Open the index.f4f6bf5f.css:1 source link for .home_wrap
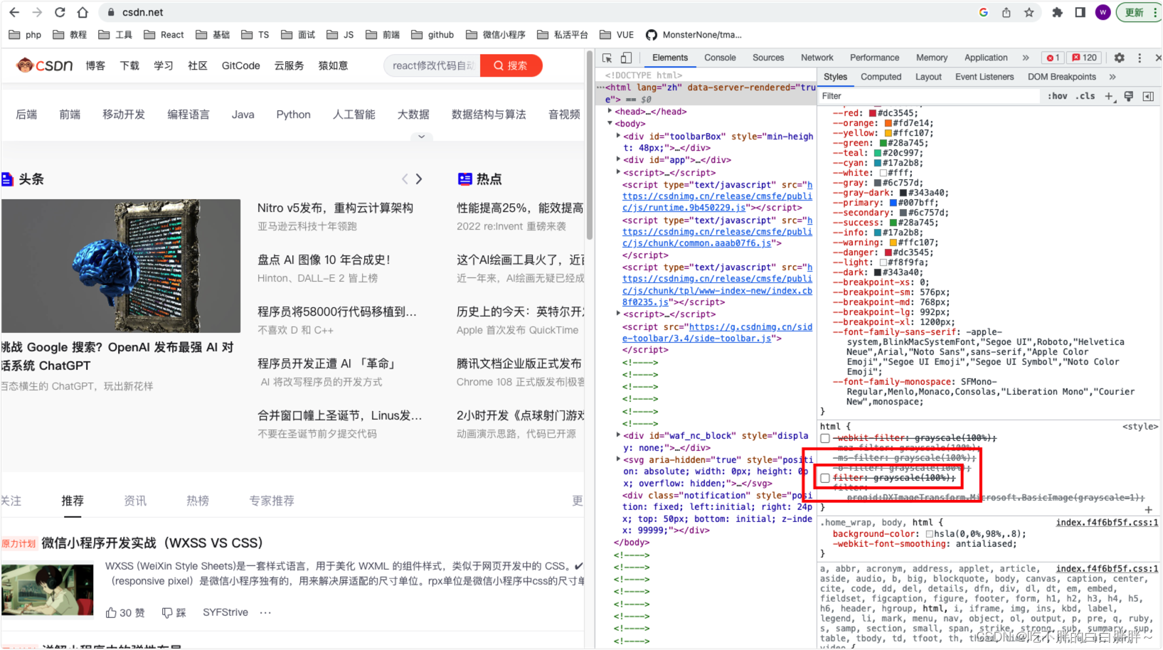Image resolution: width=1163 pixels, height=650 pixels. pyautogui.click(x=1107, y=522)
